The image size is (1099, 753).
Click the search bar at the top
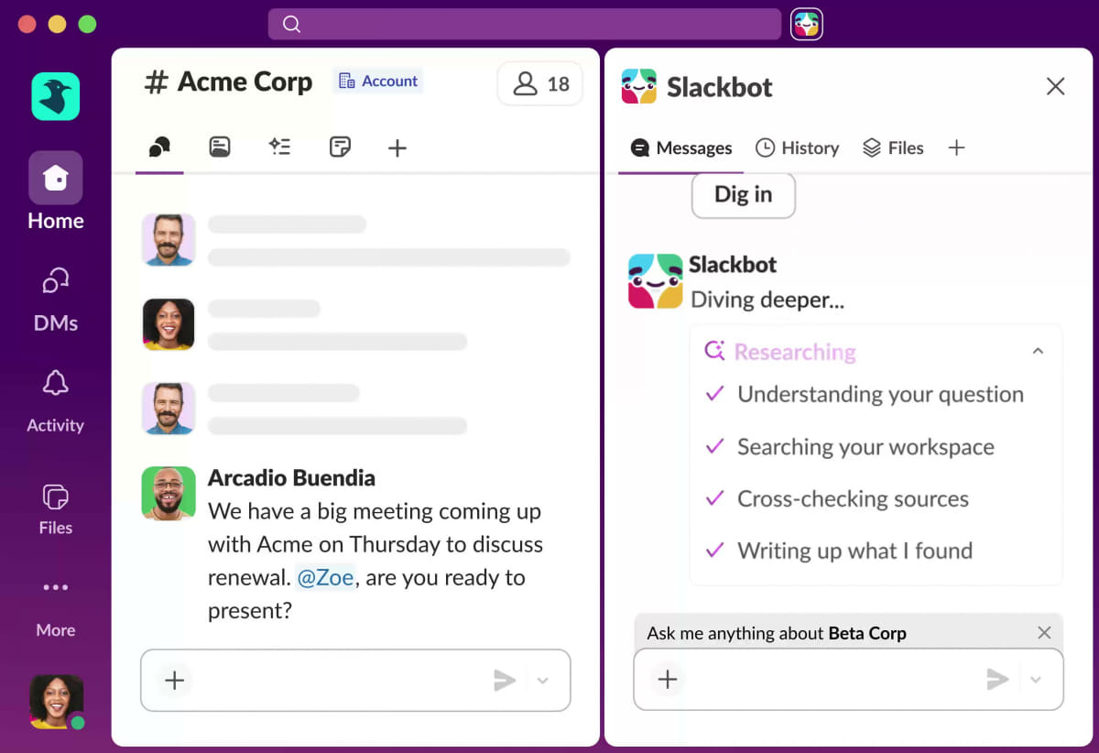click(524, 24)
